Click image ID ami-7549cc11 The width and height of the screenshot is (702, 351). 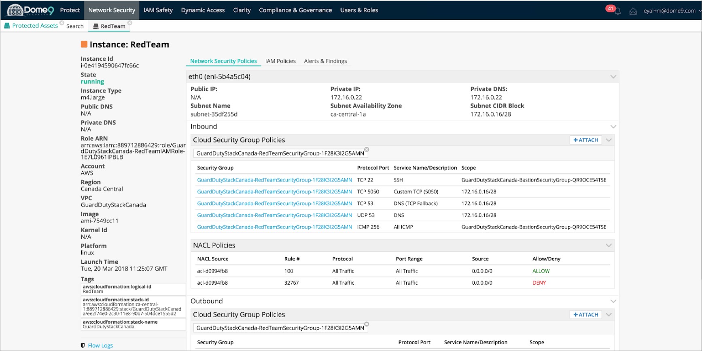[100, 221]
